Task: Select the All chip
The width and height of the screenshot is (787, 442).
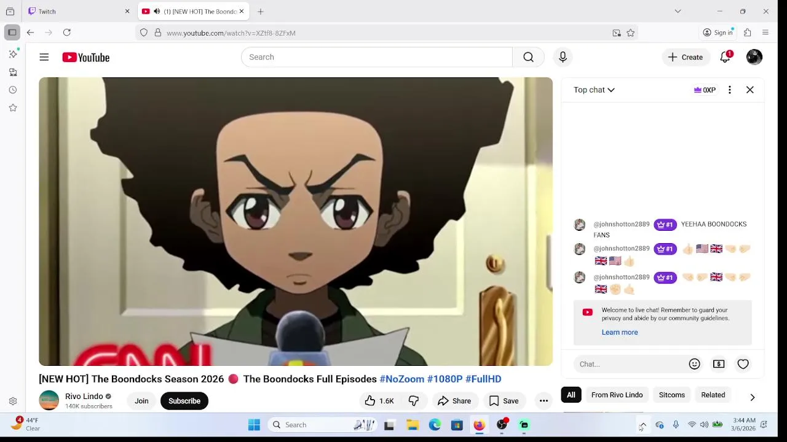Action: tap(571, 395)
